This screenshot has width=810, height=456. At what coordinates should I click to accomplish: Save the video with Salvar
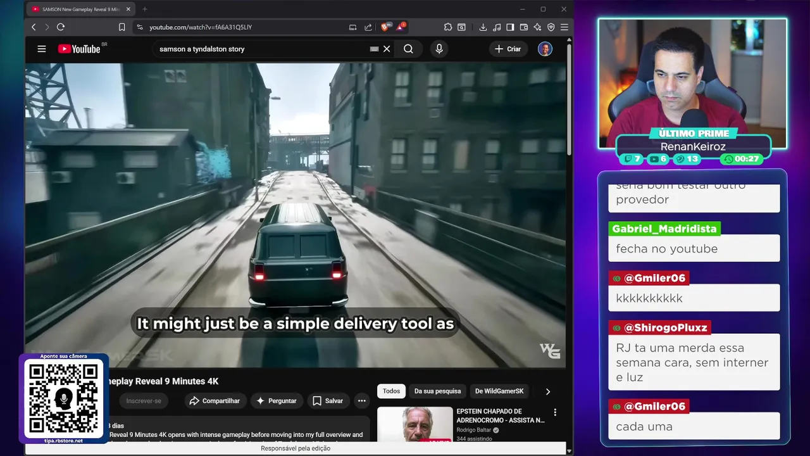[x=327, y=401]
